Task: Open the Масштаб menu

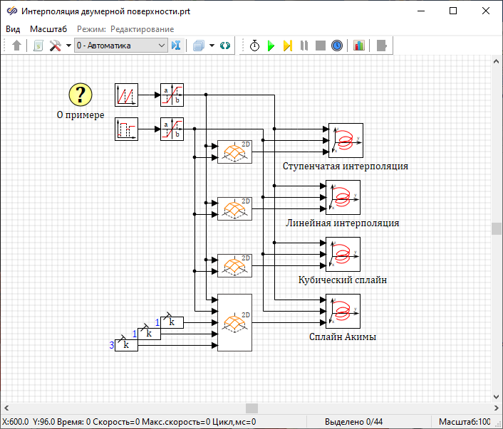Action: click(x=48, y=29)
